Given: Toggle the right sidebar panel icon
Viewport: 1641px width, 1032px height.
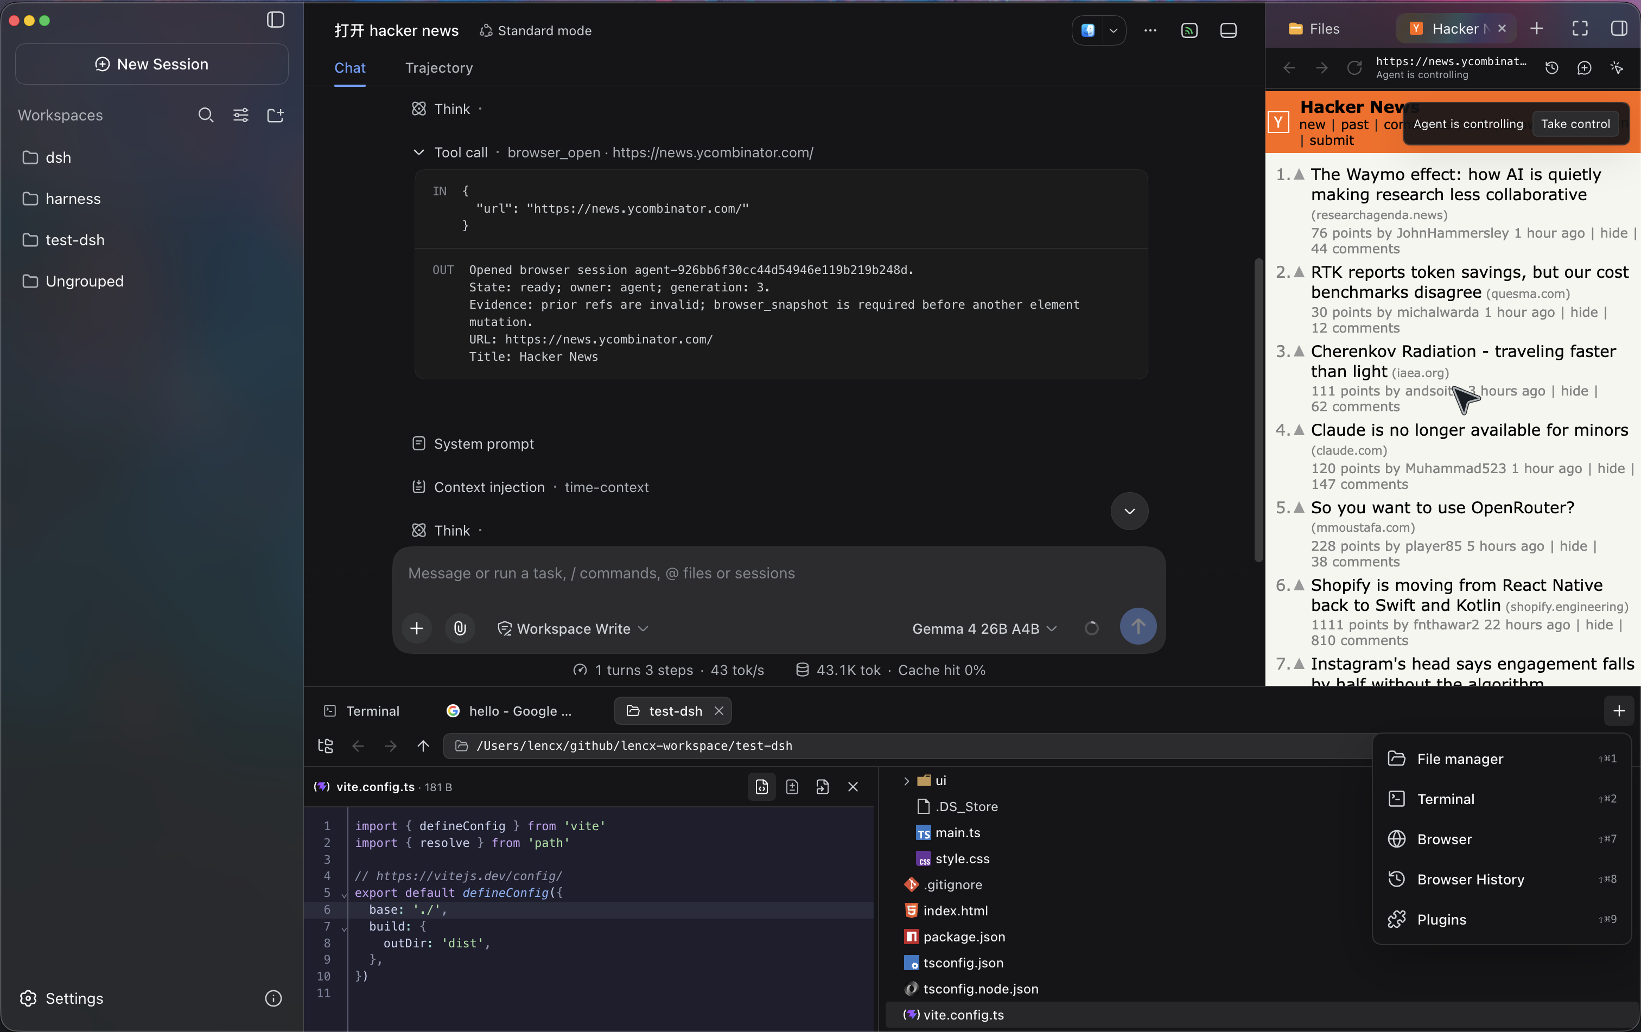Looking at the screenshot, I should [1619, 29].
